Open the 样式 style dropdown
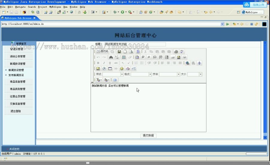Image resolution: width=270 pixels, height=165 pixels. pyautogui.click(x=122, y=74)
